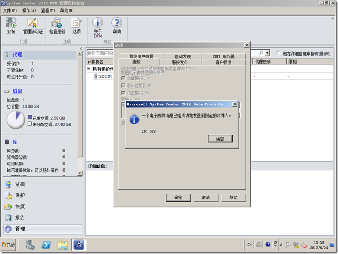Open Server Manager from taskbar

point(30,245)
